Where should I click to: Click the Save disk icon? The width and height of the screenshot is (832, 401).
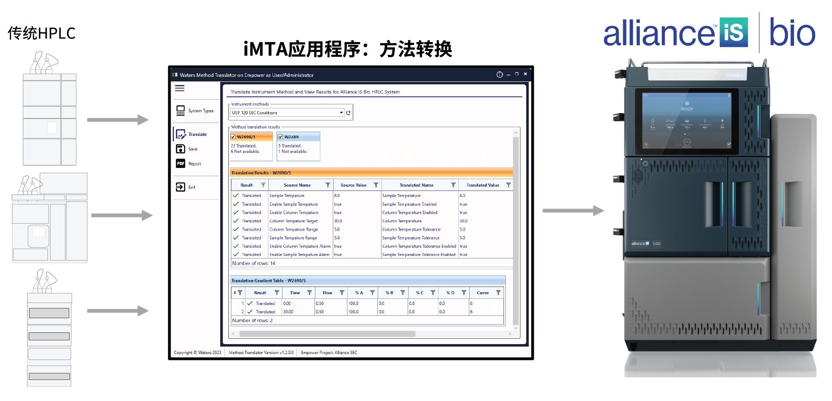(x=181, y=149)
